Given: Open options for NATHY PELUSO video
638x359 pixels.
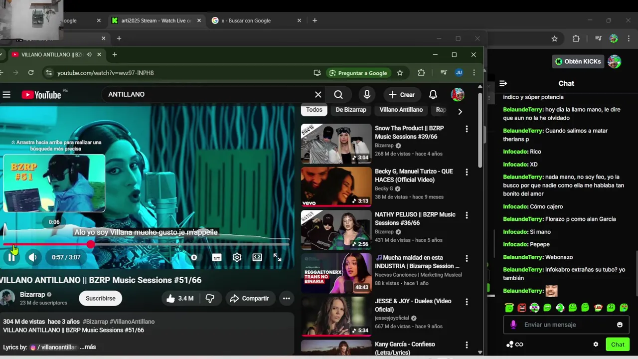Looking at the screenshot, I should pos(467,215).
